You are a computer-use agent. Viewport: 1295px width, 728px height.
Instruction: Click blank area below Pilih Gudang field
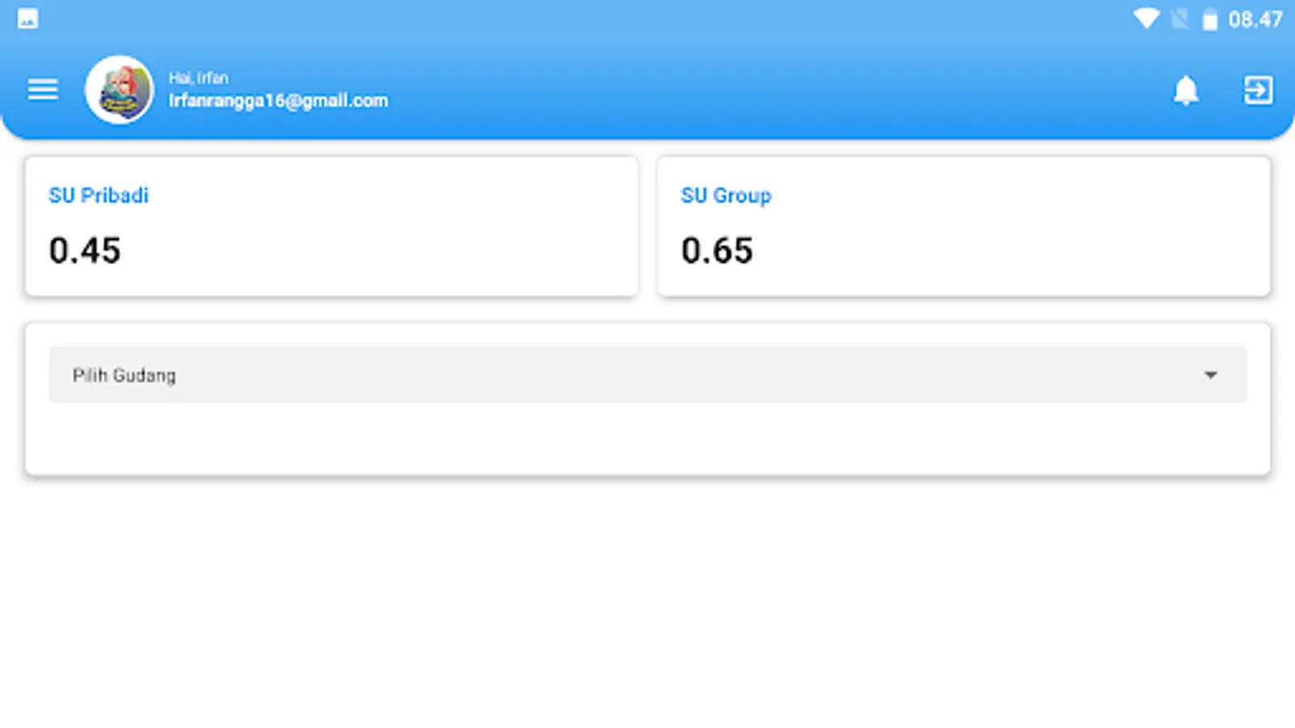click(647, 438)
